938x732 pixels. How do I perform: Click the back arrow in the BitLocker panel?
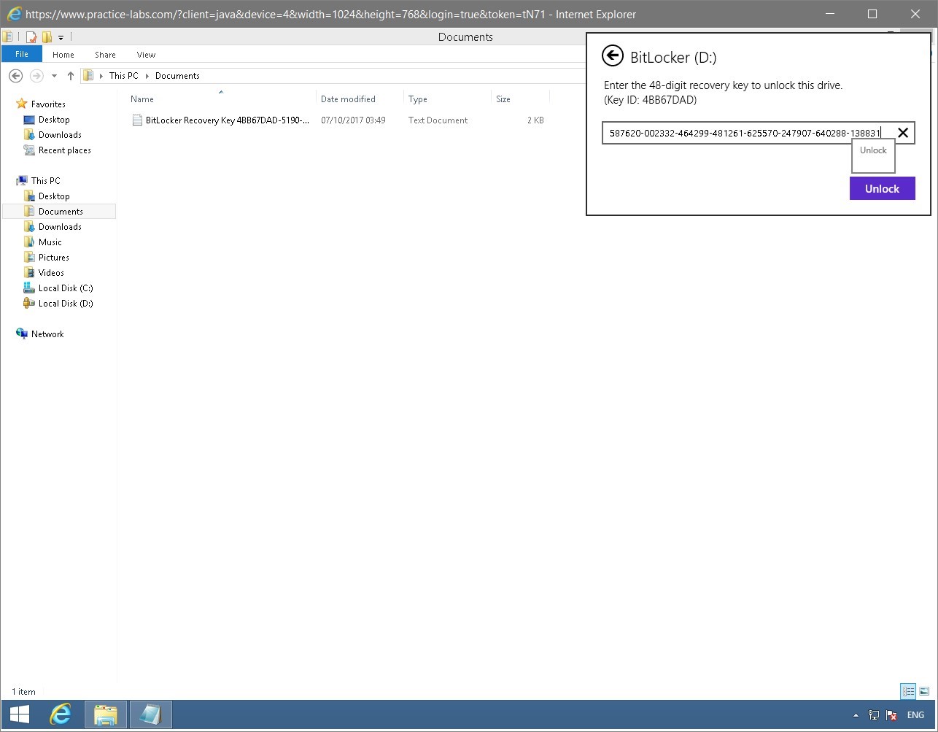point(611,56)
